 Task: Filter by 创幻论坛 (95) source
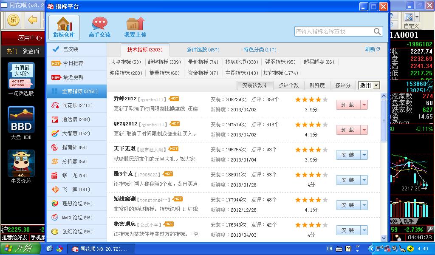(77, 232)
